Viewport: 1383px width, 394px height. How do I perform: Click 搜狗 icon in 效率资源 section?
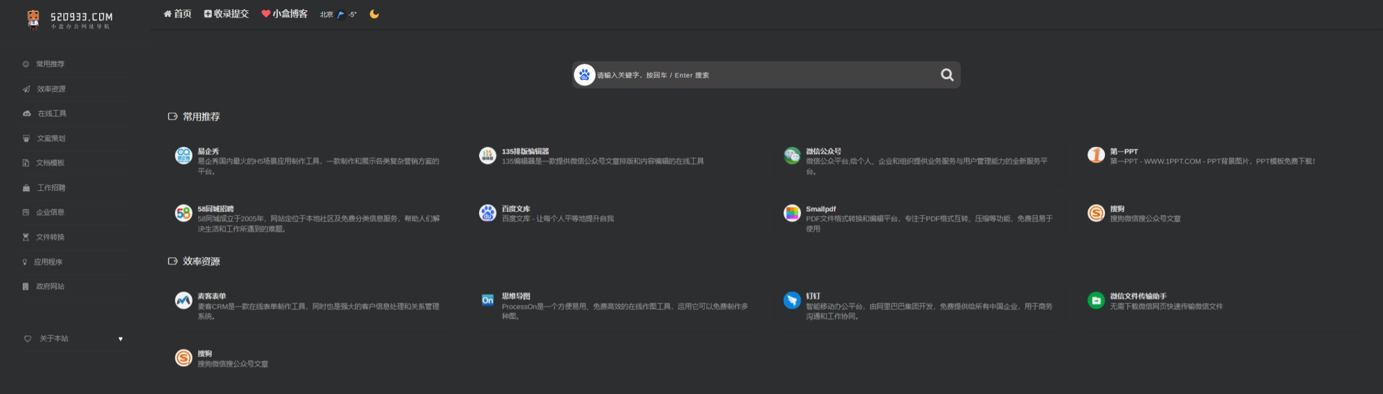183,358
